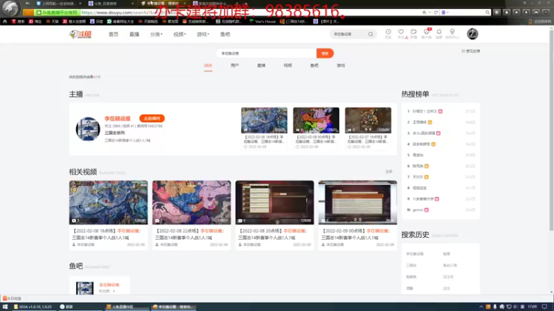Open hot search rank 2 entry
The image size is (554, 311).
tap(420, 122)
